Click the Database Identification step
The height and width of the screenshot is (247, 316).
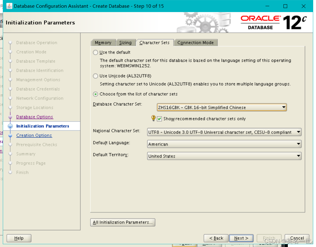click(x=40, y=70)
